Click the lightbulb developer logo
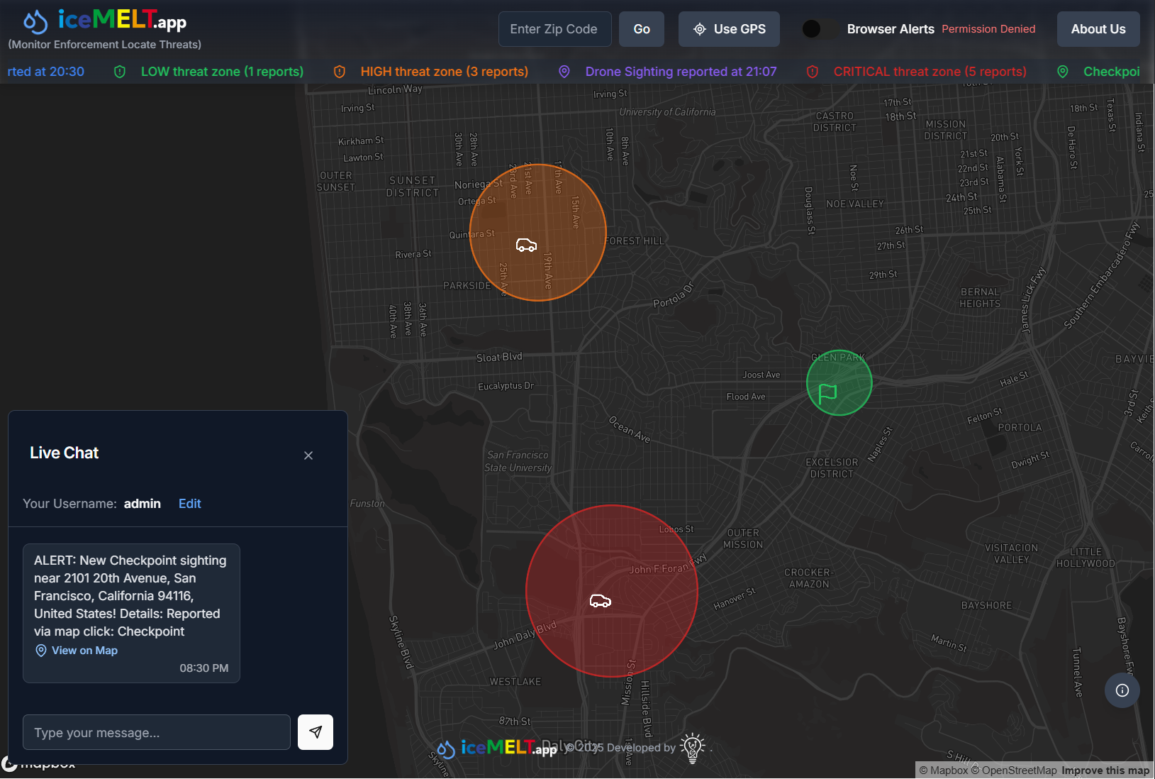Viewport: 1155px width, 779px height. pos(693,748)
